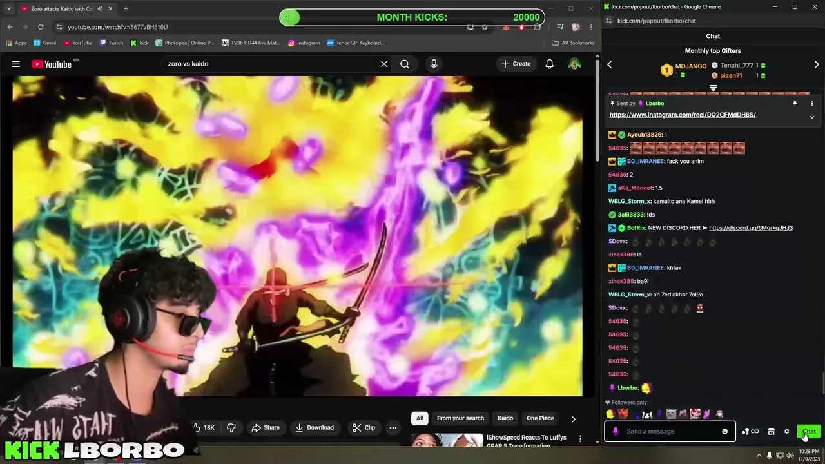Open the Twitch bookmark
This screenshot has width=825, height=464.
112,43
